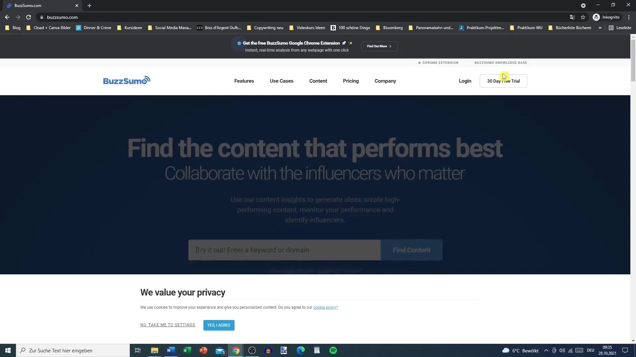Click No, take me to settings

(168, 325)
